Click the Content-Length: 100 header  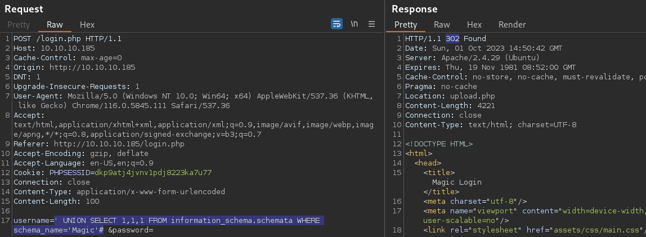click(x=56, y=202)
